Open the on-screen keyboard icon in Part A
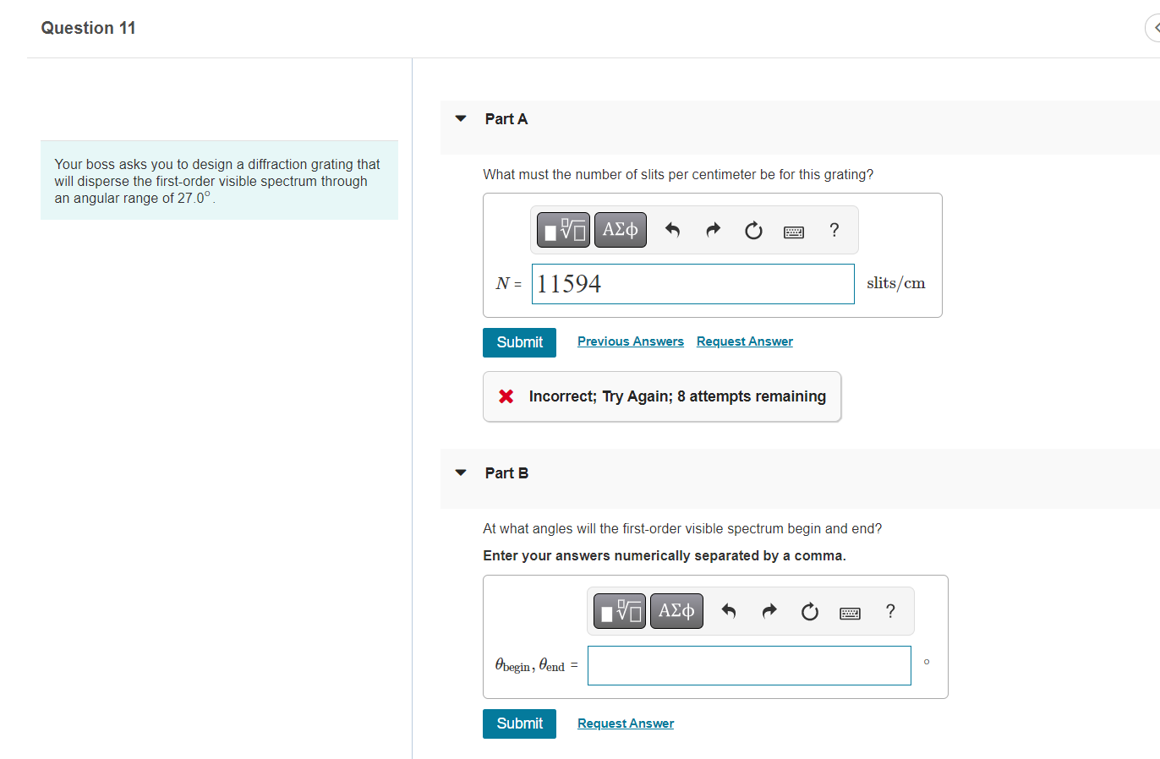 [x=793, y=230]
